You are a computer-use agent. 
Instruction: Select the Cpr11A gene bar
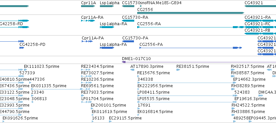(x=88, y=6)
